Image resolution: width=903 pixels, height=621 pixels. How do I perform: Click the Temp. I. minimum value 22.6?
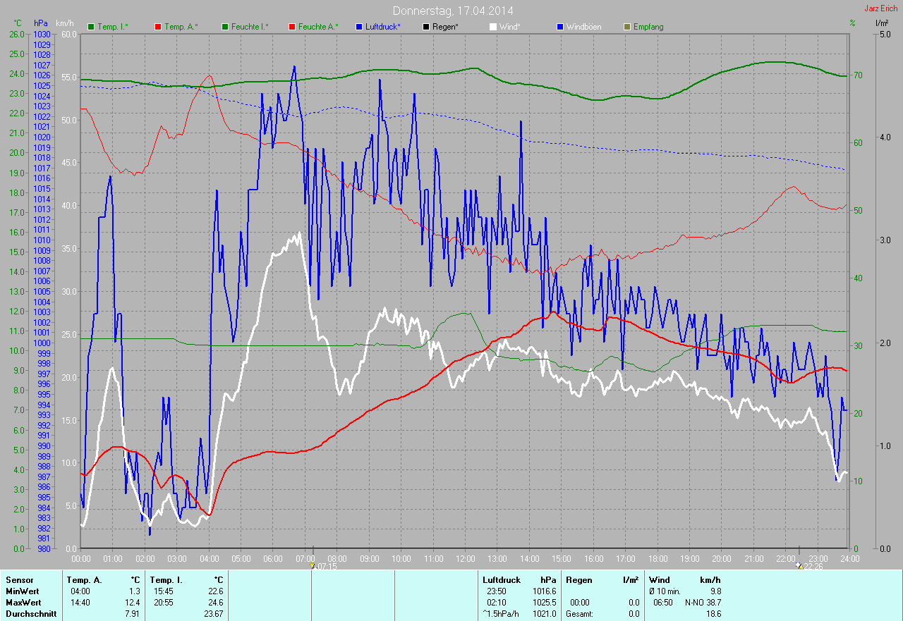click(x=214, y=591)
